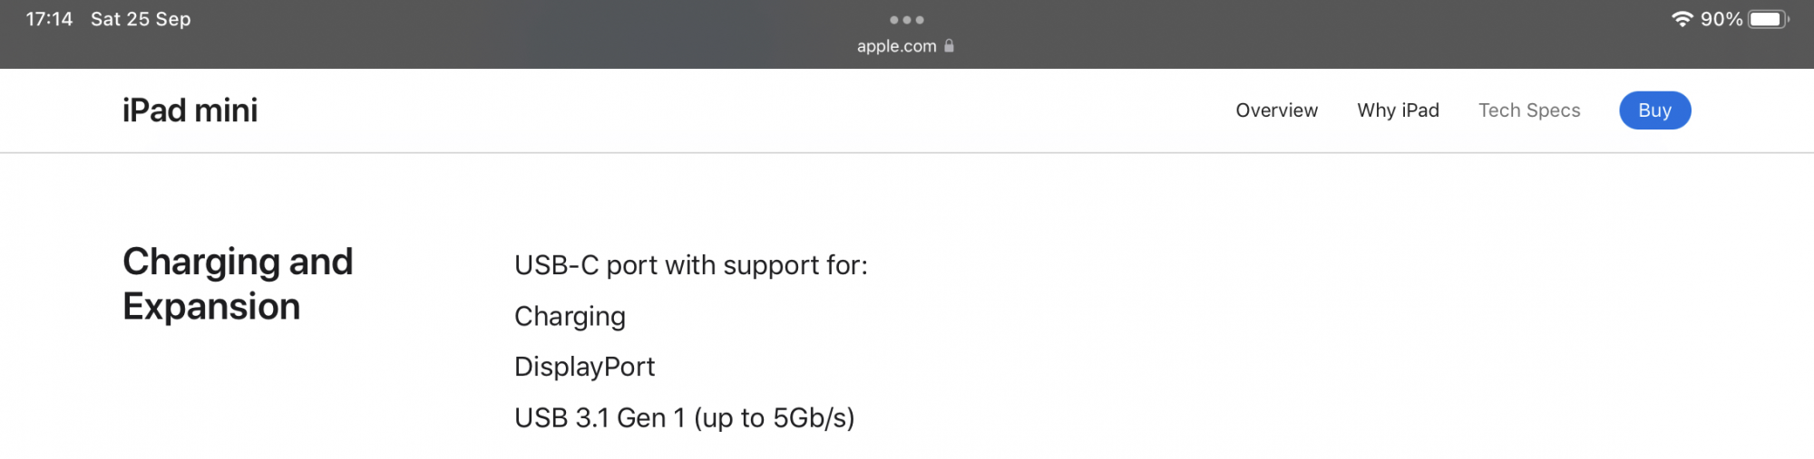
Task: Click the "USB-C port with support for:" line
Action: [x=690, y=265]
